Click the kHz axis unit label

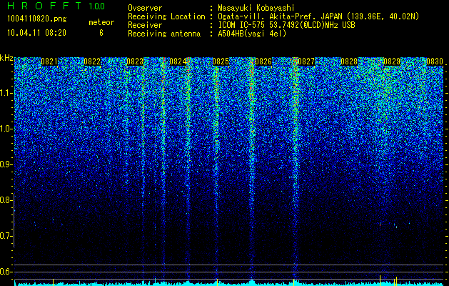[6, 58]
